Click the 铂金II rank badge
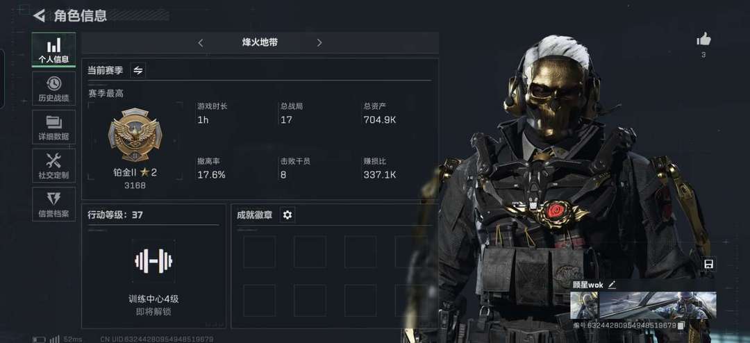Image resolution: width=750 pixels, height=343 pixels. click(135, 135)
